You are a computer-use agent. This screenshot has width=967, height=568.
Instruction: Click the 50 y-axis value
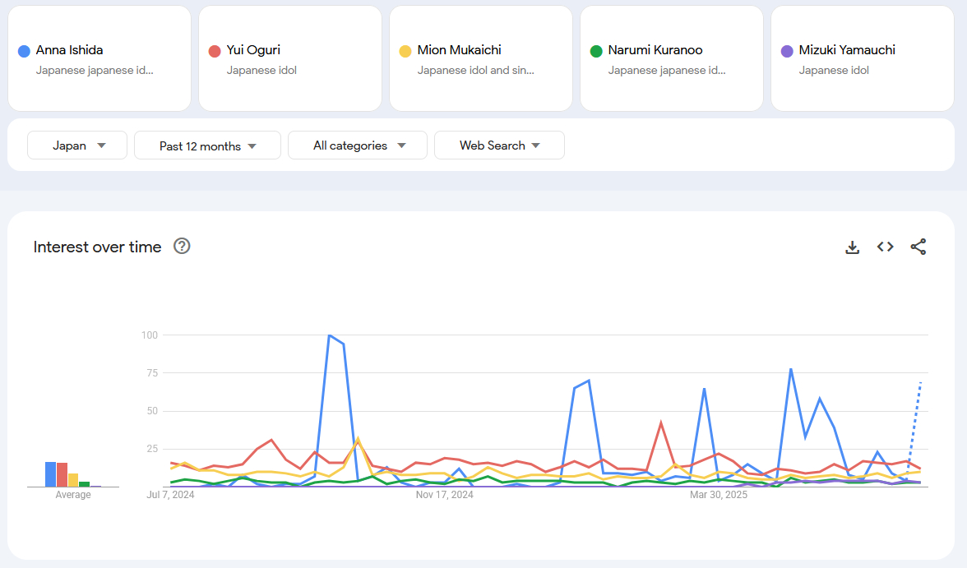point(152,411)
